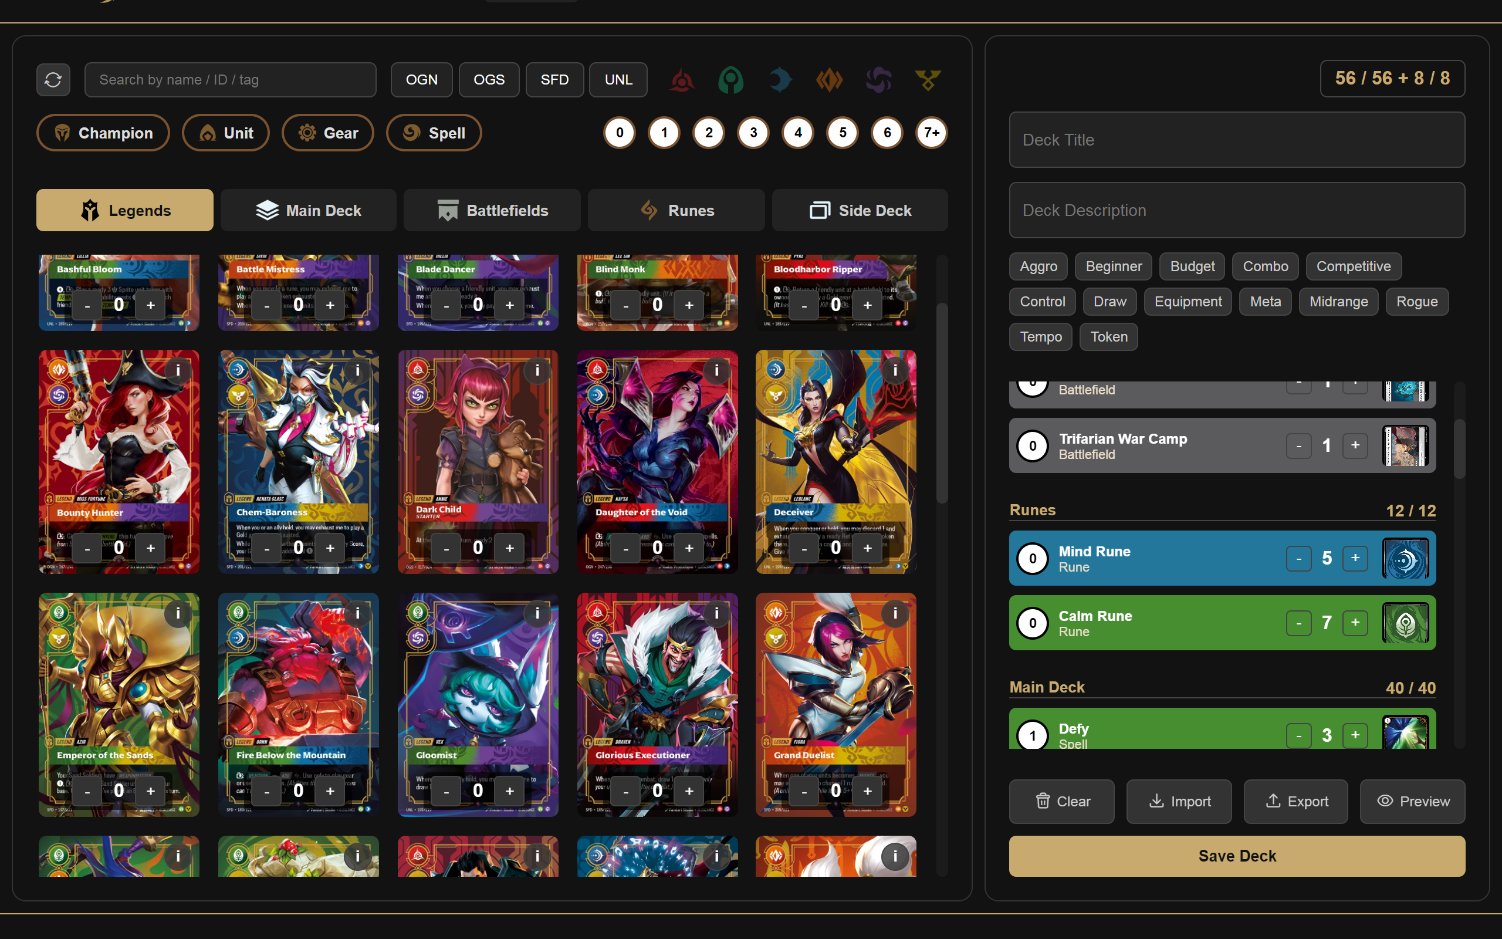Focus the card search field
1502x939 pixels.
tap(230, 79)
